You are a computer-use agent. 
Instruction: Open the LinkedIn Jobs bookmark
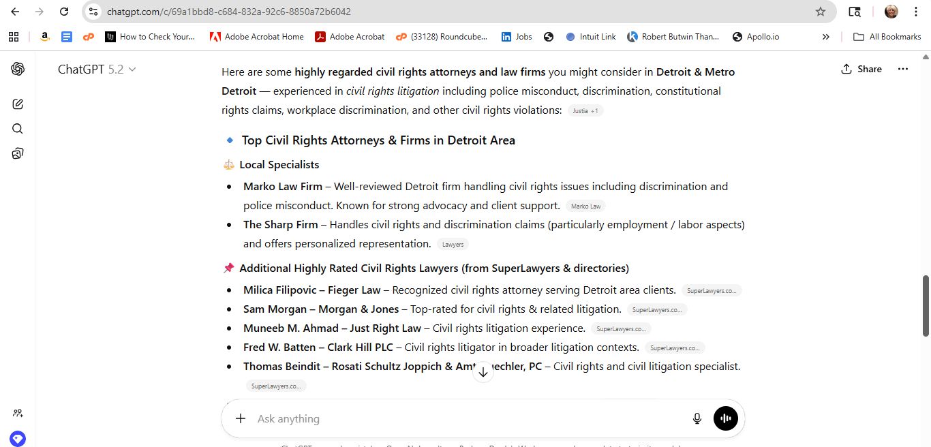point(517,37)
